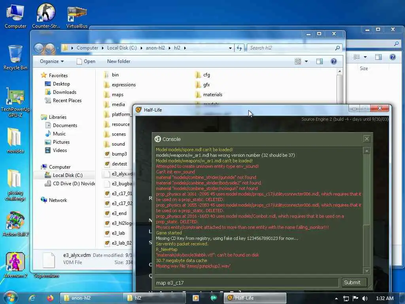
Task: Select the bin folder
Action: click(x=111, y=75)
